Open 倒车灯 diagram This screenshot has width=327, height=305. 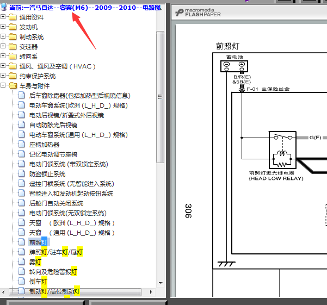38,282
